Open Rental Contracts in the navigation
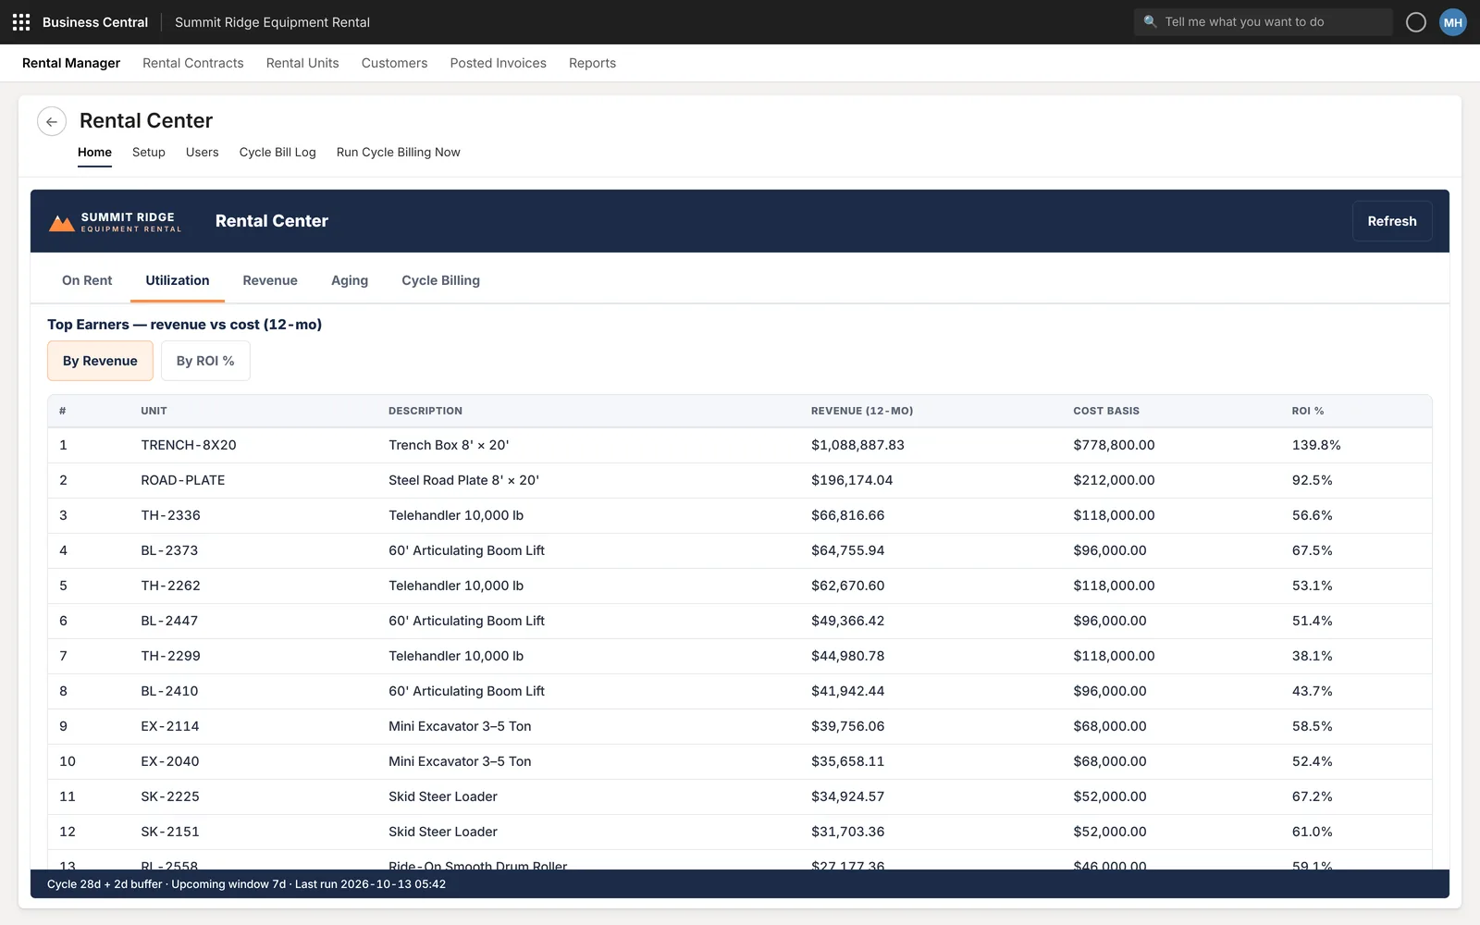Screen dimensions: 1480x925 (193, 63)
